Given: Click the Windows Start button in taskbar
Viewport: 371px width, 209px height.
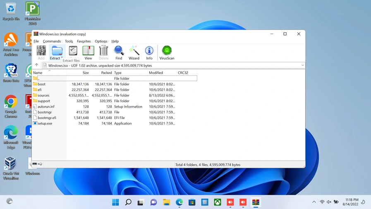Looking at the screenshot, I should (x=115, y=202).
